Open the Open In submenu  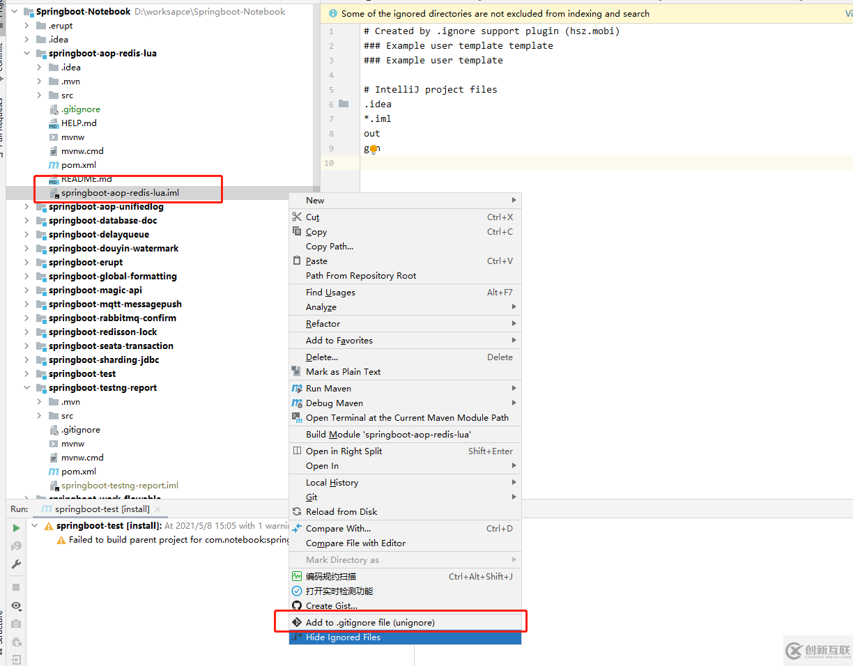click(405, 466)
